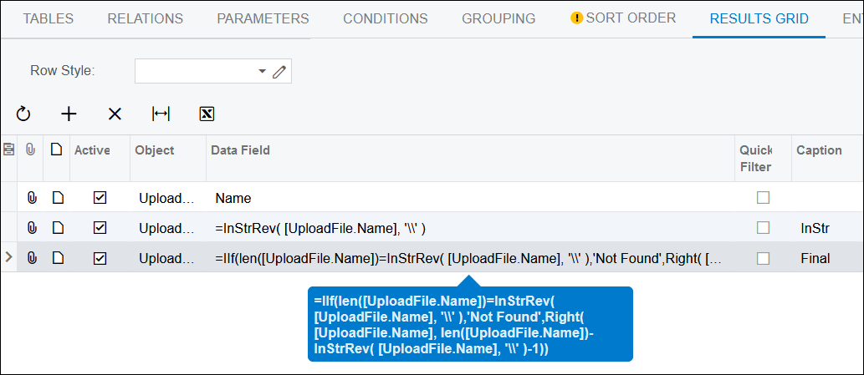Open the Sort Order tab
Viewport: 864px width, 375px height.
(x=623, y=18)
